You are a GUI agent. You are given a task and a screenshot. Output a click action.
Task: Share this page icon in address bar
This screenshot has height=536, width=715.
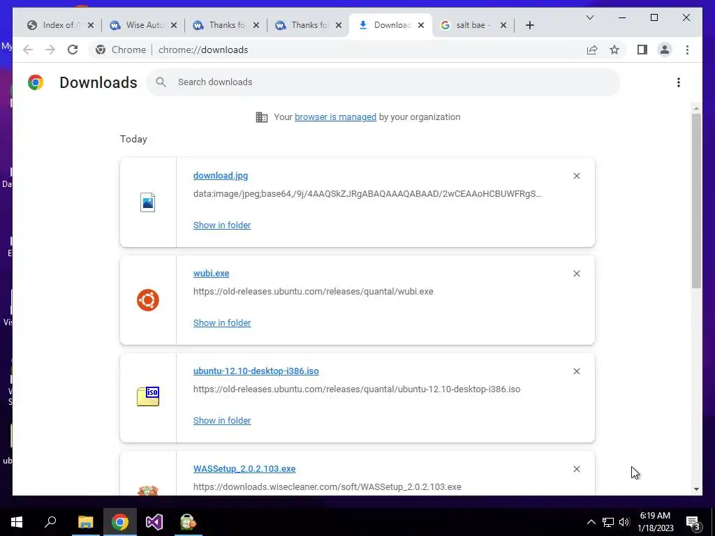point(592,50)
